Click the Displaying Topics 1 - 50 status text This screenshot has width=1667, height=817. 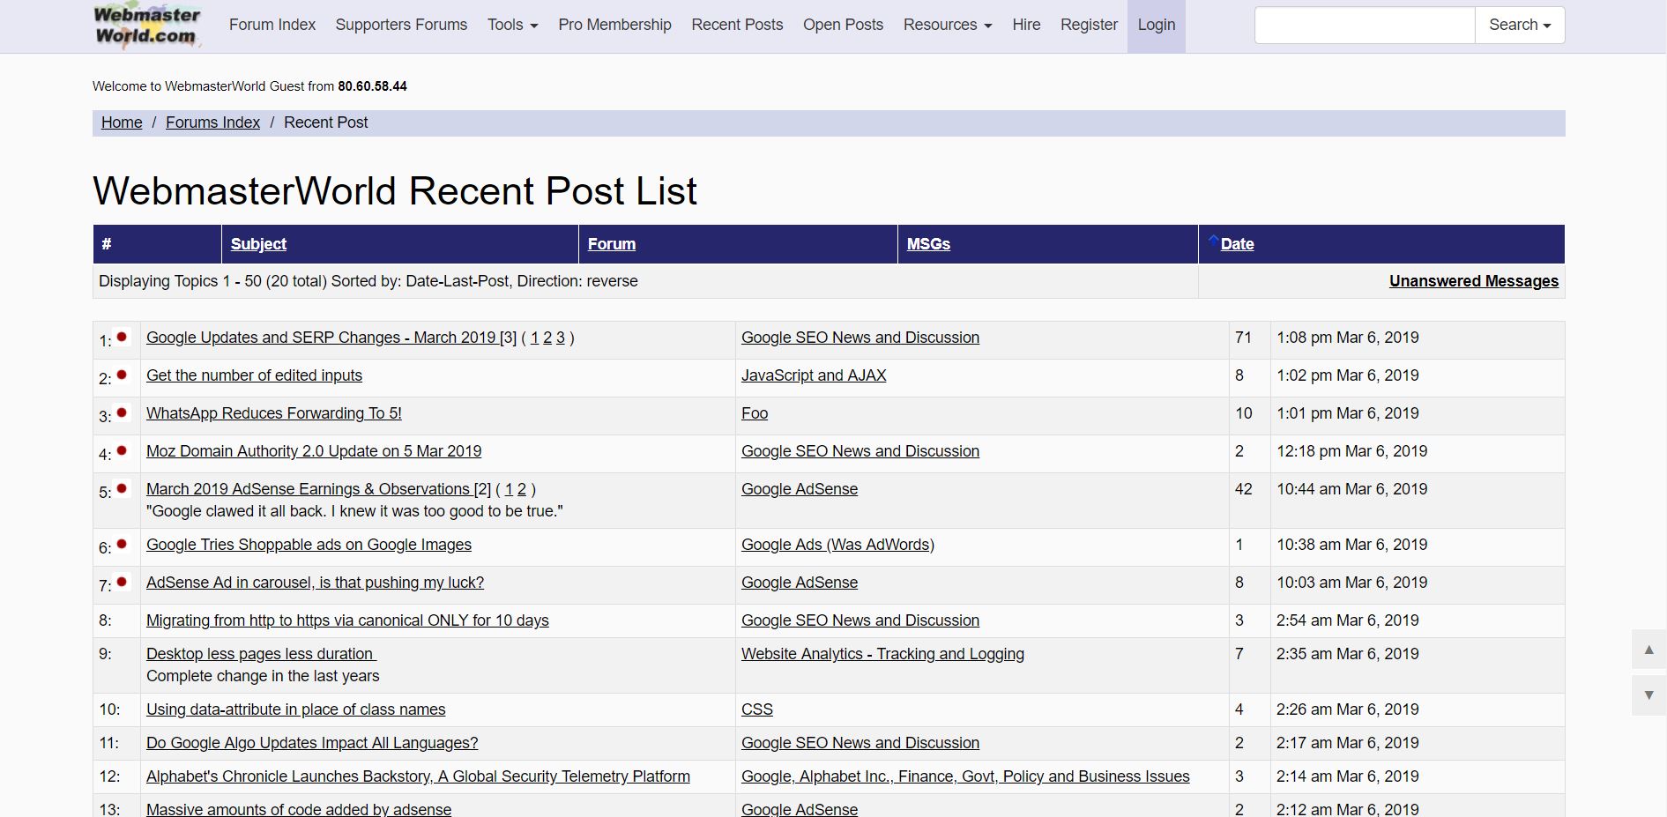[x=368, y=281]
